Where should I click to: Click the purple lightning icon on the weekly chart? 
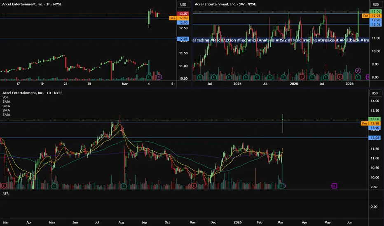pyautogui.click(x=358, y=71)
